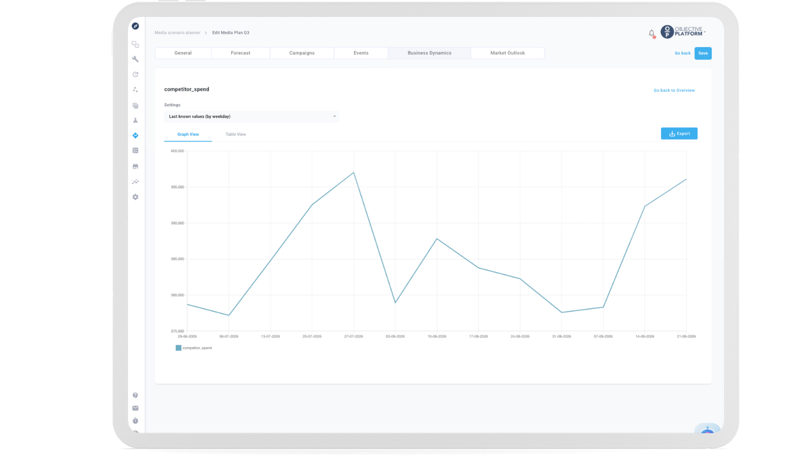Click the Edit Media Plan Q3 breadcrumb
This screenshot has height=455, width=809.
(231, 33)
